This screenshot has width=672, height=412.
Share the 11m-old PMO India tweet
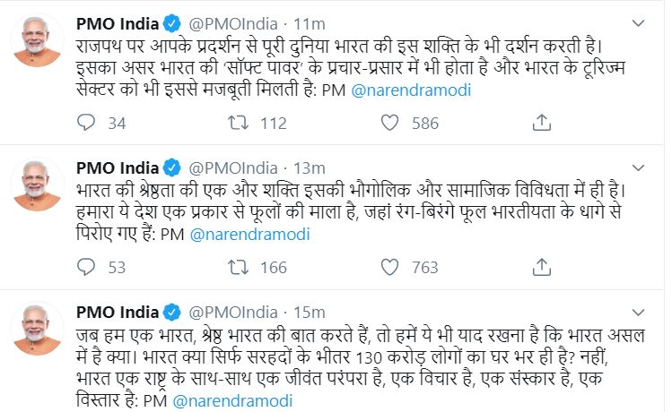click(x=541, y=123)
